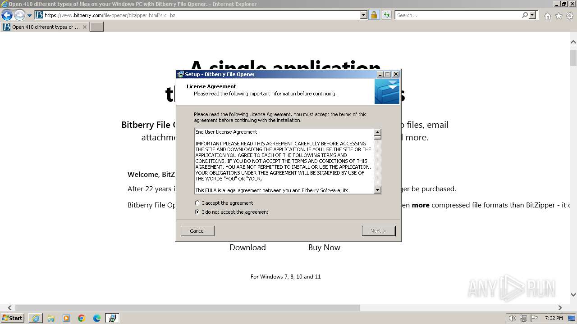Click the browser Search box
Viewport: 577px width, 324px height.
click(458, 15)
